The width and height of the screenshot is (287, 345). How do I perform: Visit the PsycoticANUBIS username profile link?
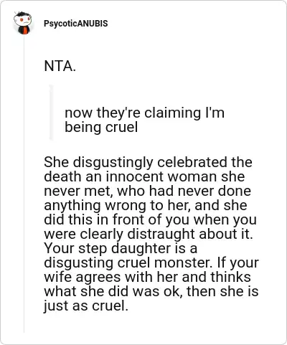tap(76, 24)
